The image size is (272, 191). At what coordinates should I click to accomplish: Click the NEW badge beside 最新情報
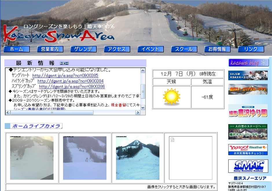coord(64,63)
